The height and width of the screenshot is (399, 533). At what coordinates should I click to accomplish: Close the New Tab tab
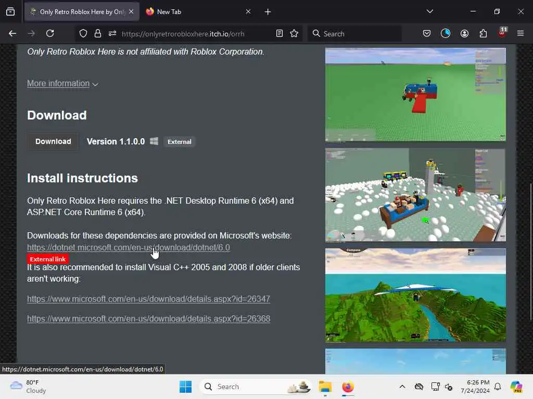[248, 11]
